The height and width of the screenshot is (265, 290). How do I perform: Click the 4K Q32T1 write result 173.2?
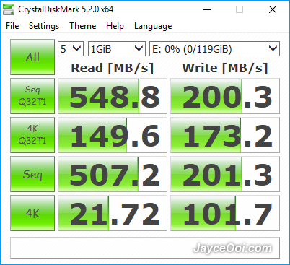tap(225, 135)
